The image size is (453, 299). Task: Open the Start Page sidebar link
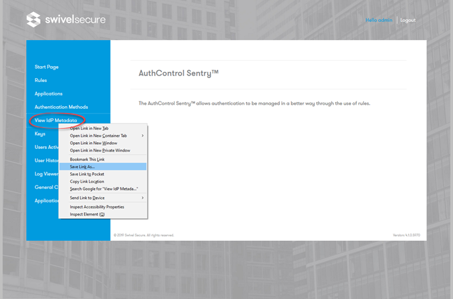click(47, 67)
